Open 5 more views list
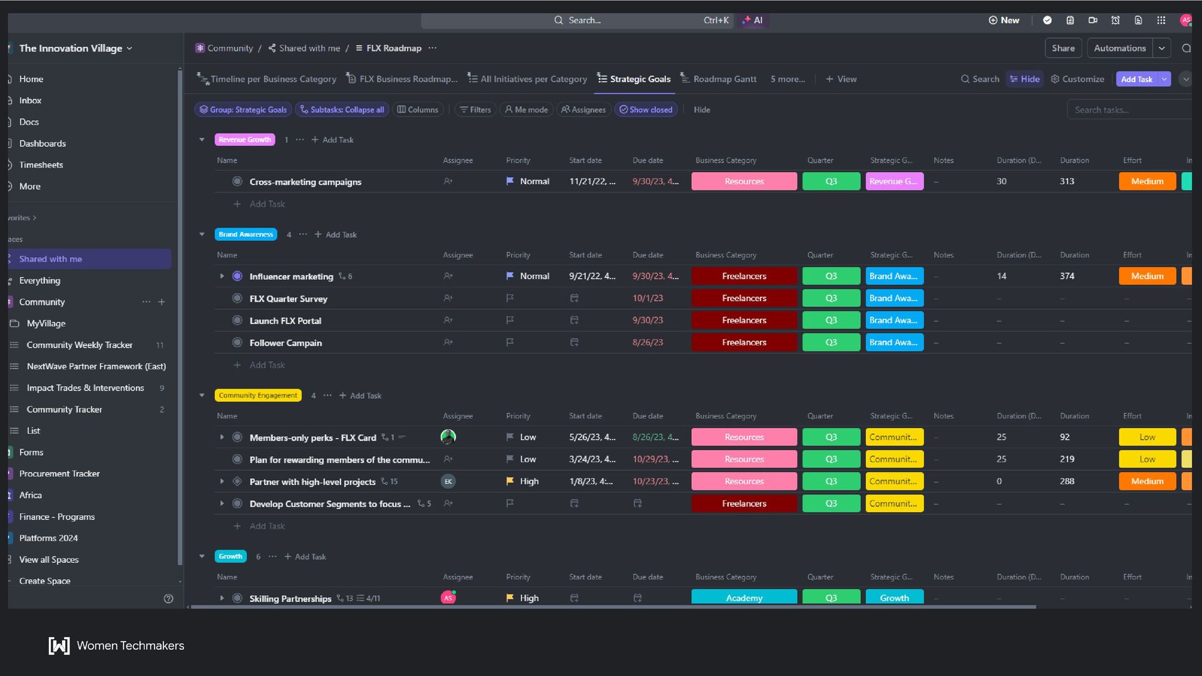 coord(788,79)
